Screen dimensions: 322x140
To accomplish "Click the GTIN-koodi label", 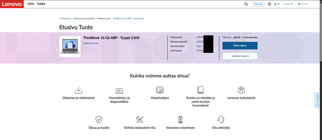I will pyautogui.click(x=176, y=51).
